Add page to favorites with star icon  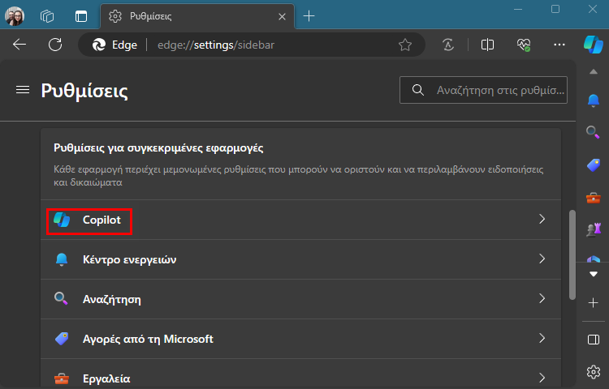pos(404,45)
